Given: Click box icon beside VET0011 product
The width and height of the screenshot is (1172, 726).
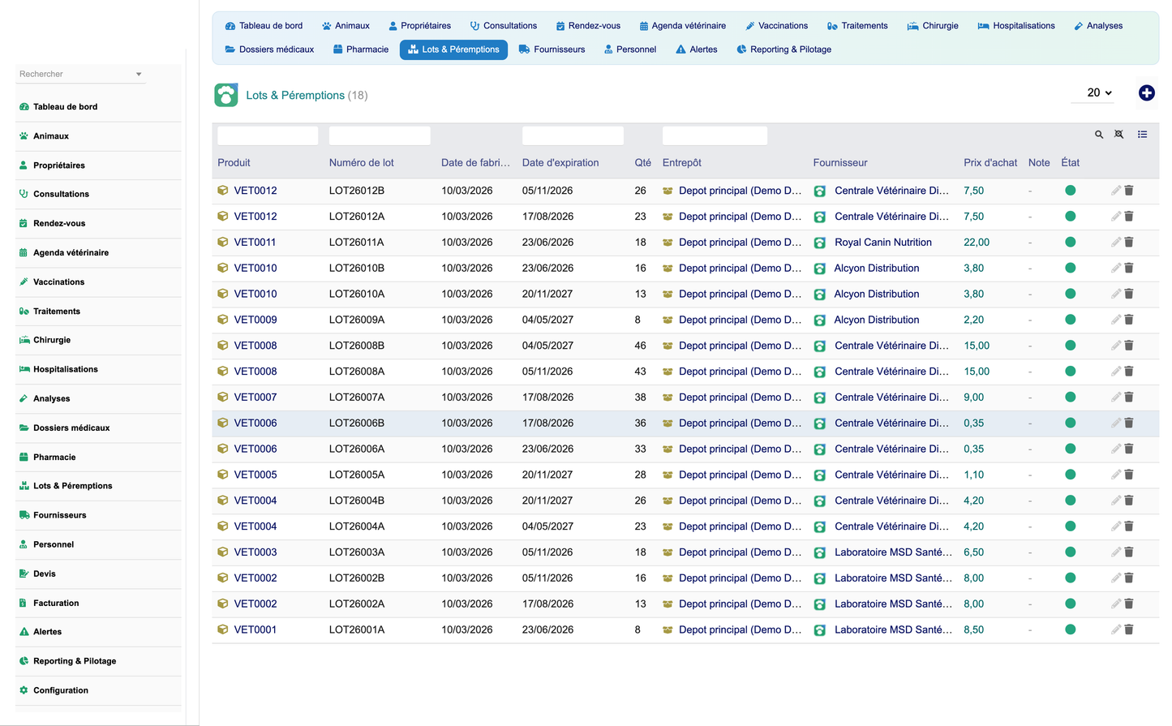Looking at the screenshot, I should click(x=223, y=243).
